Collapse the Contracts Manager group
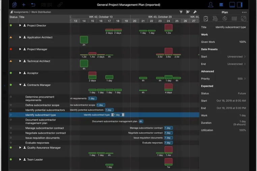This screenshot has height=171, width=257. click(20, 85)
